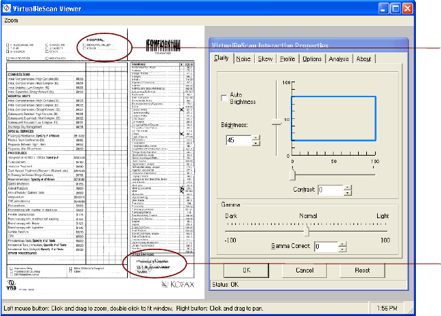
Task: Go to the Analysis tab
Action: pos(338,59)
